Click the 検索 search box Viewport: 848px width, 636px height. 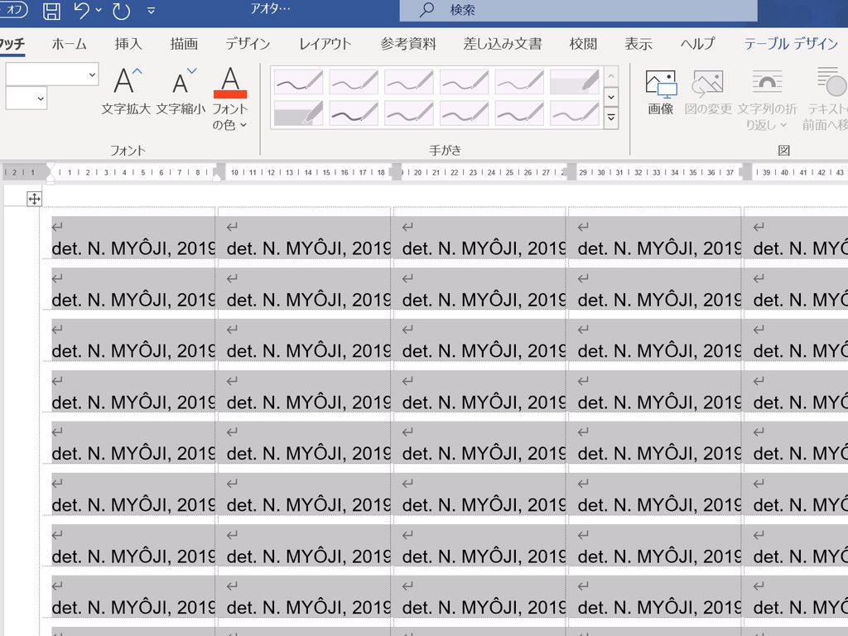[578, 10]
